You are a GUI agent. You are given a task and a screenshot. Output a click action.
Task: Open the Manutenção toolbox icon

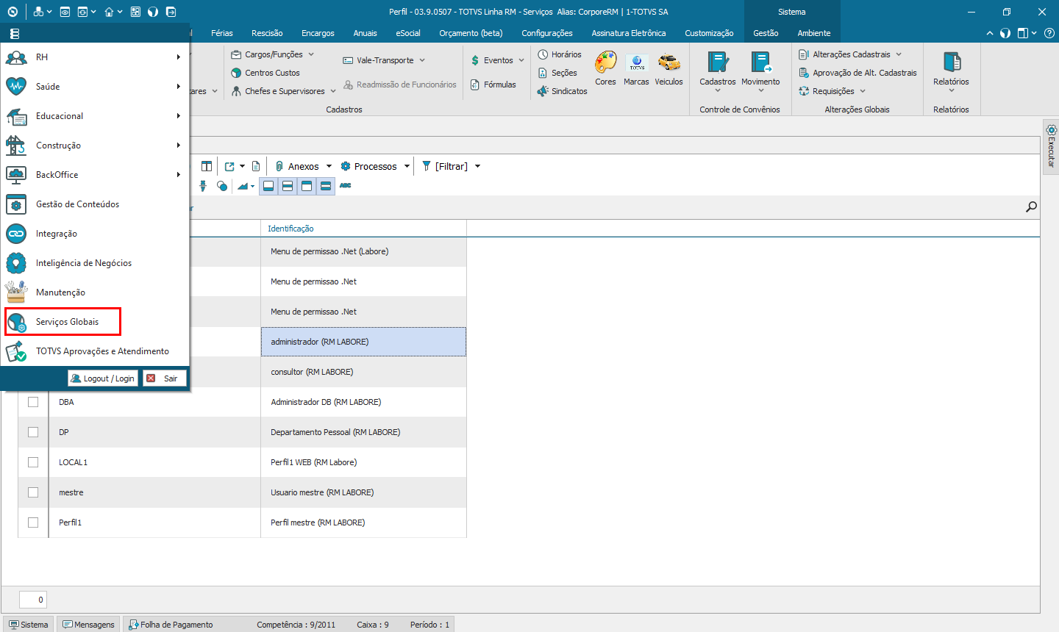point(16,292)
